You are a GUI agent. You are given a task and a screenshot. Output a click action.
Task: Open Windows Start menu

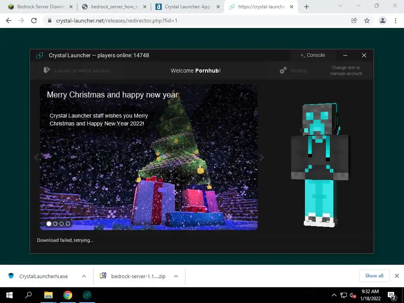pos(9,295)
